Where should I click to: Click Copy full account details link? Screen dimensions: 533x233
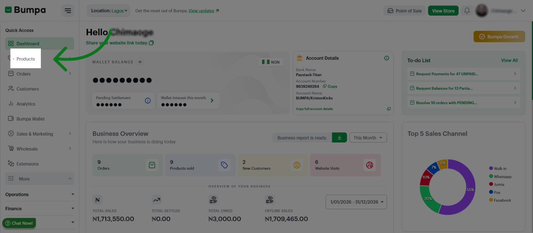[x=314, y=109]
